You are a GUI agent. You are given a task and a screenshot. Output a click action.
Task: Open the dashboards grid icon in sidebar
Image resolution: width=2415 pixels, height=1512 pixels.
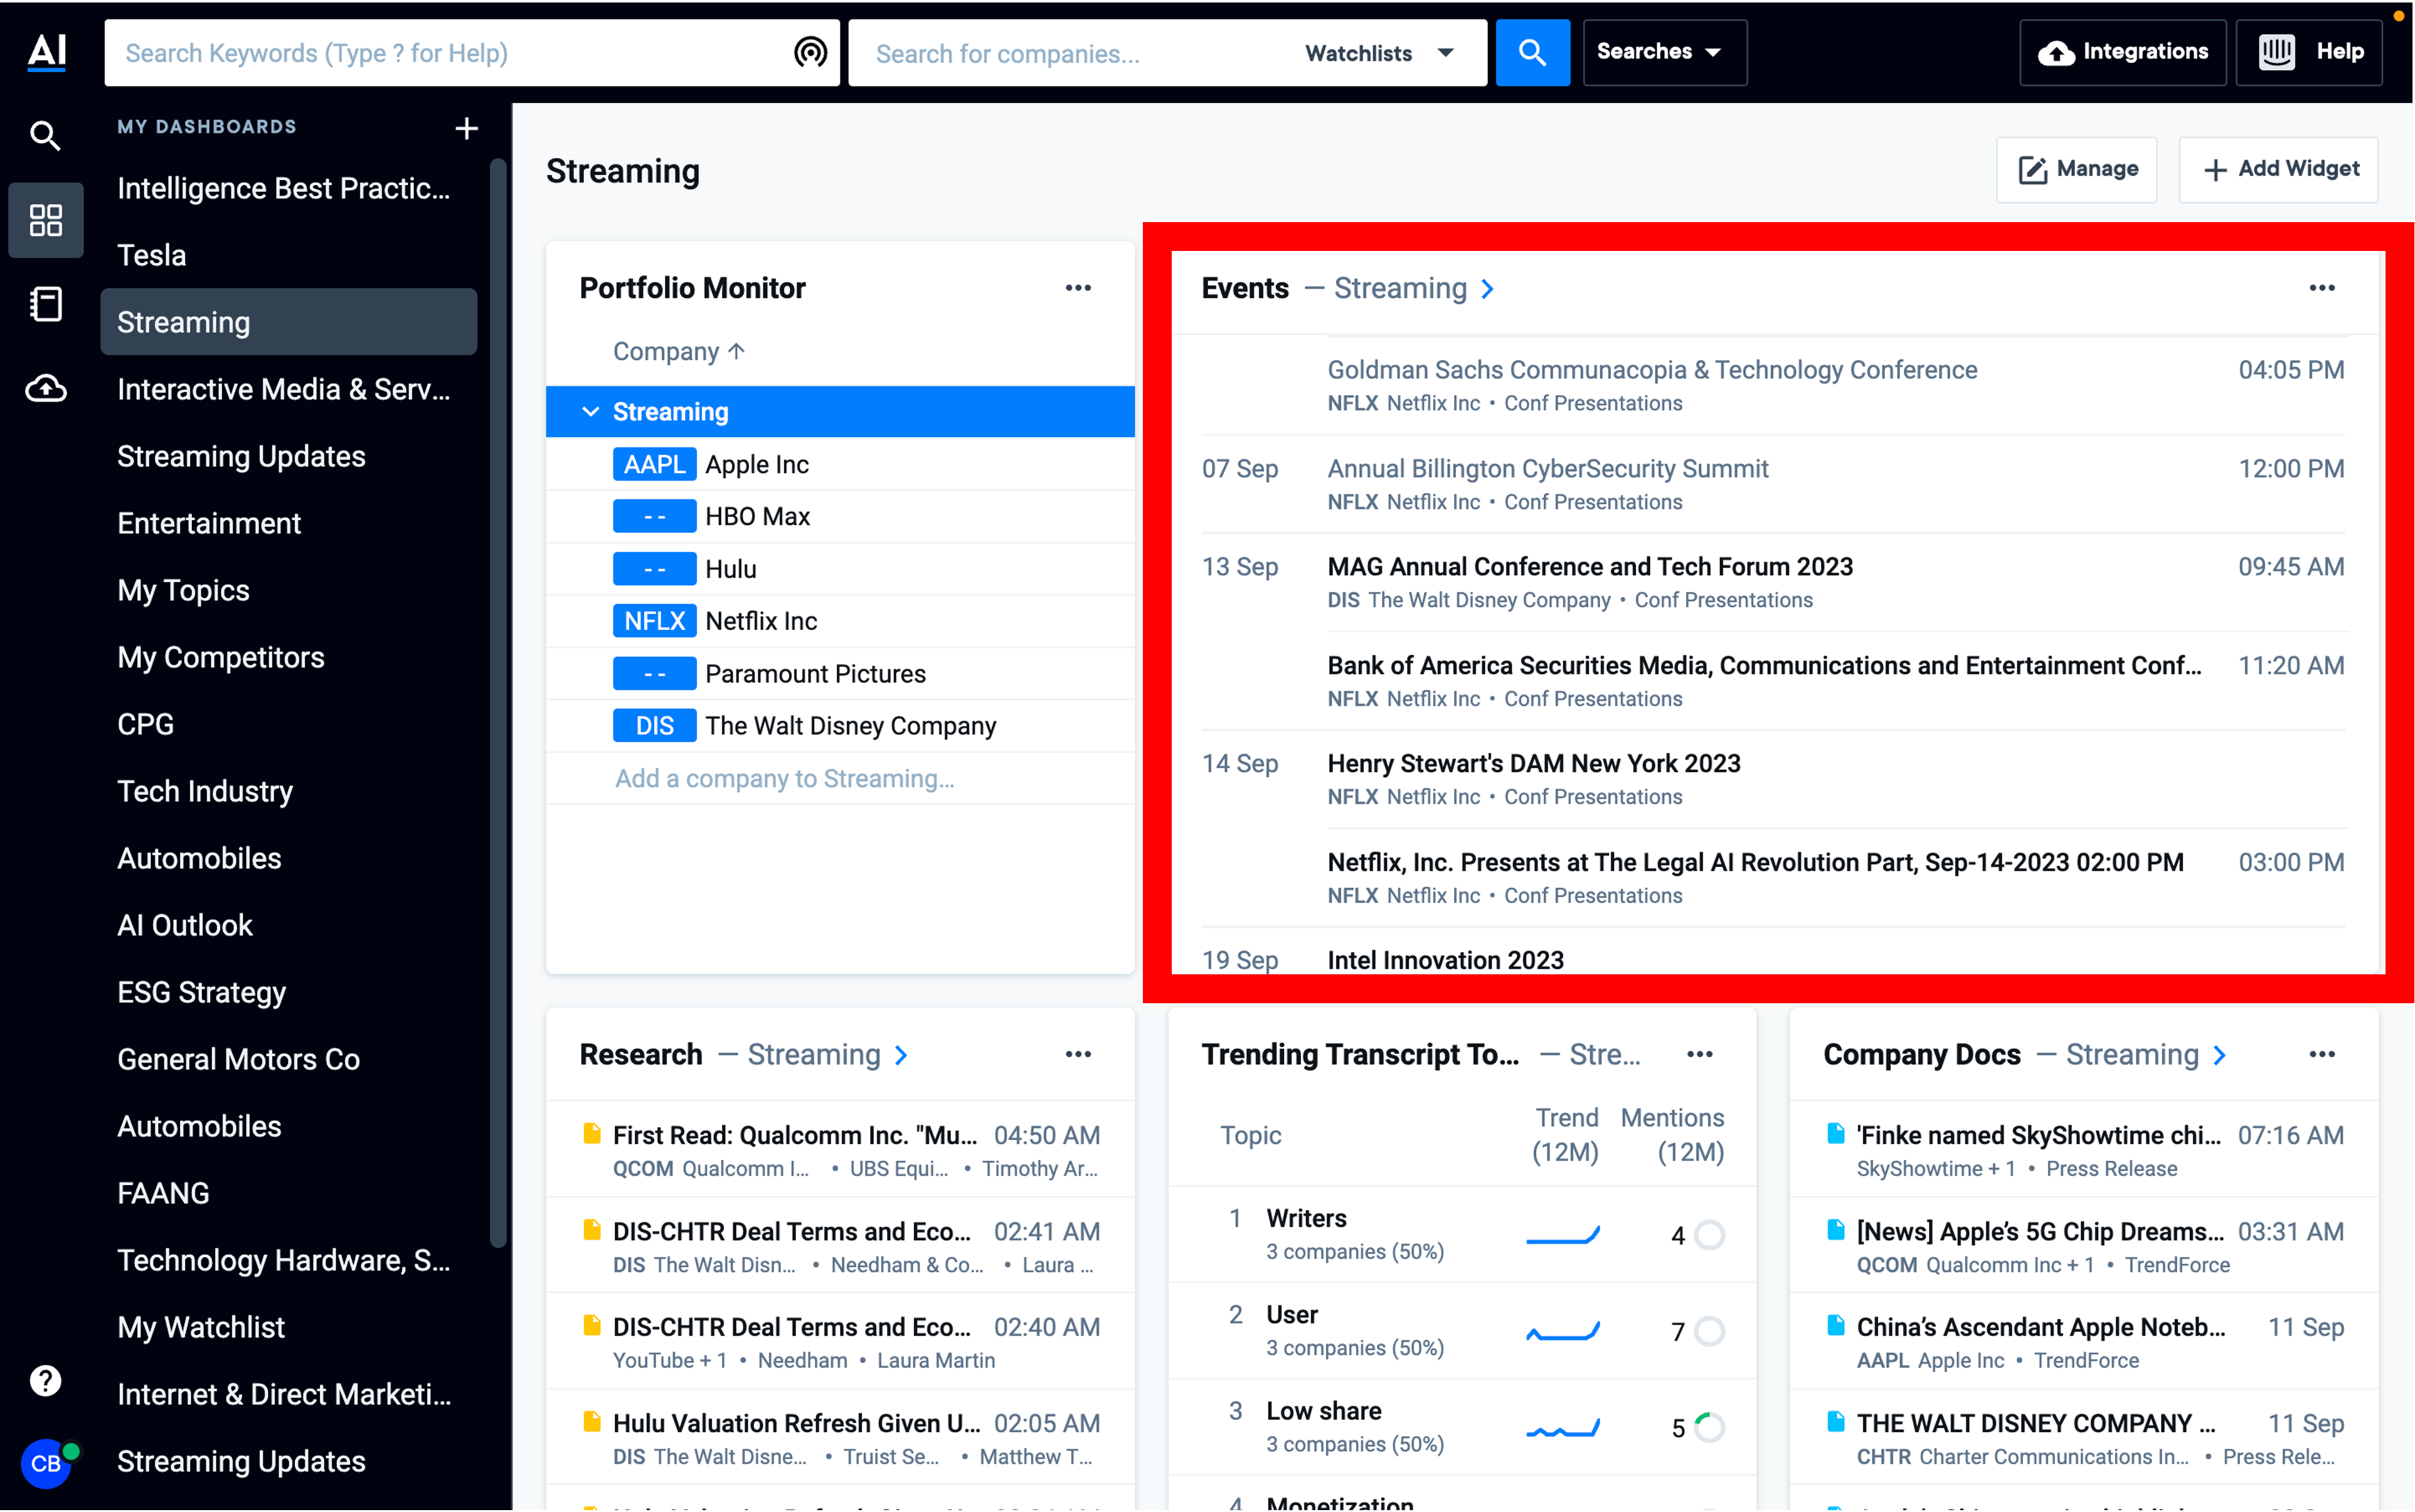point(46,220)
